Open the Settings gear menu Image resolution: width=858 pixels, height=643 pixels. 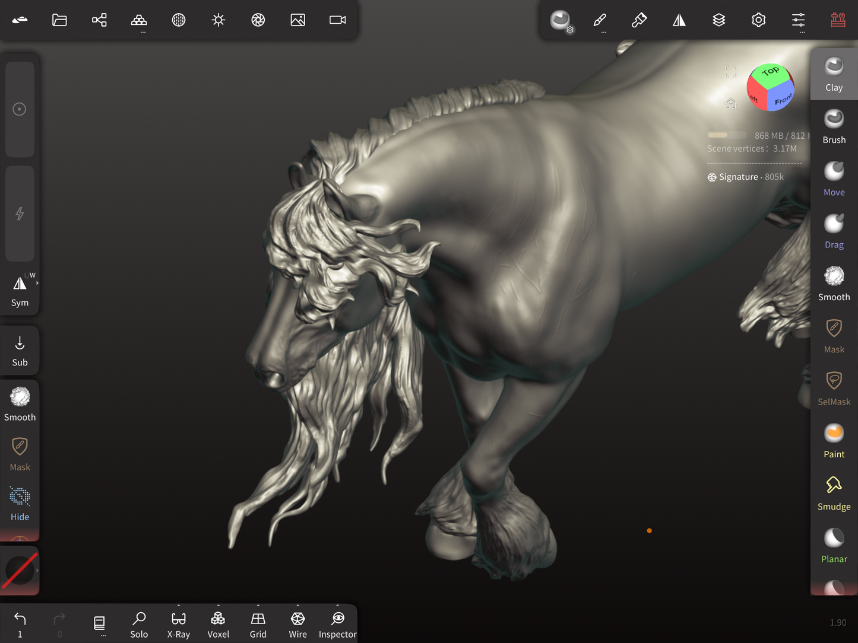click(x=758, y=20)
